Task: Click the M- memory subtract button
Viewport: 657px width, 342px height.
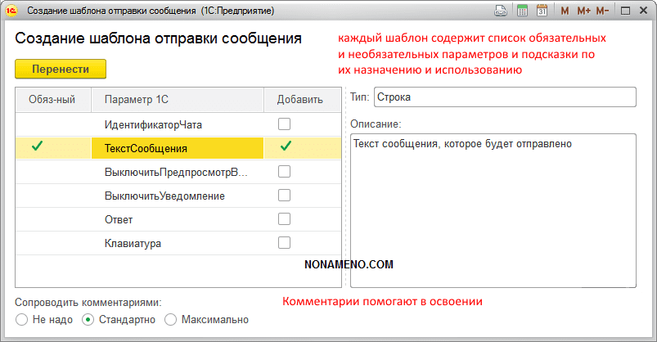Action: [602, 11]
